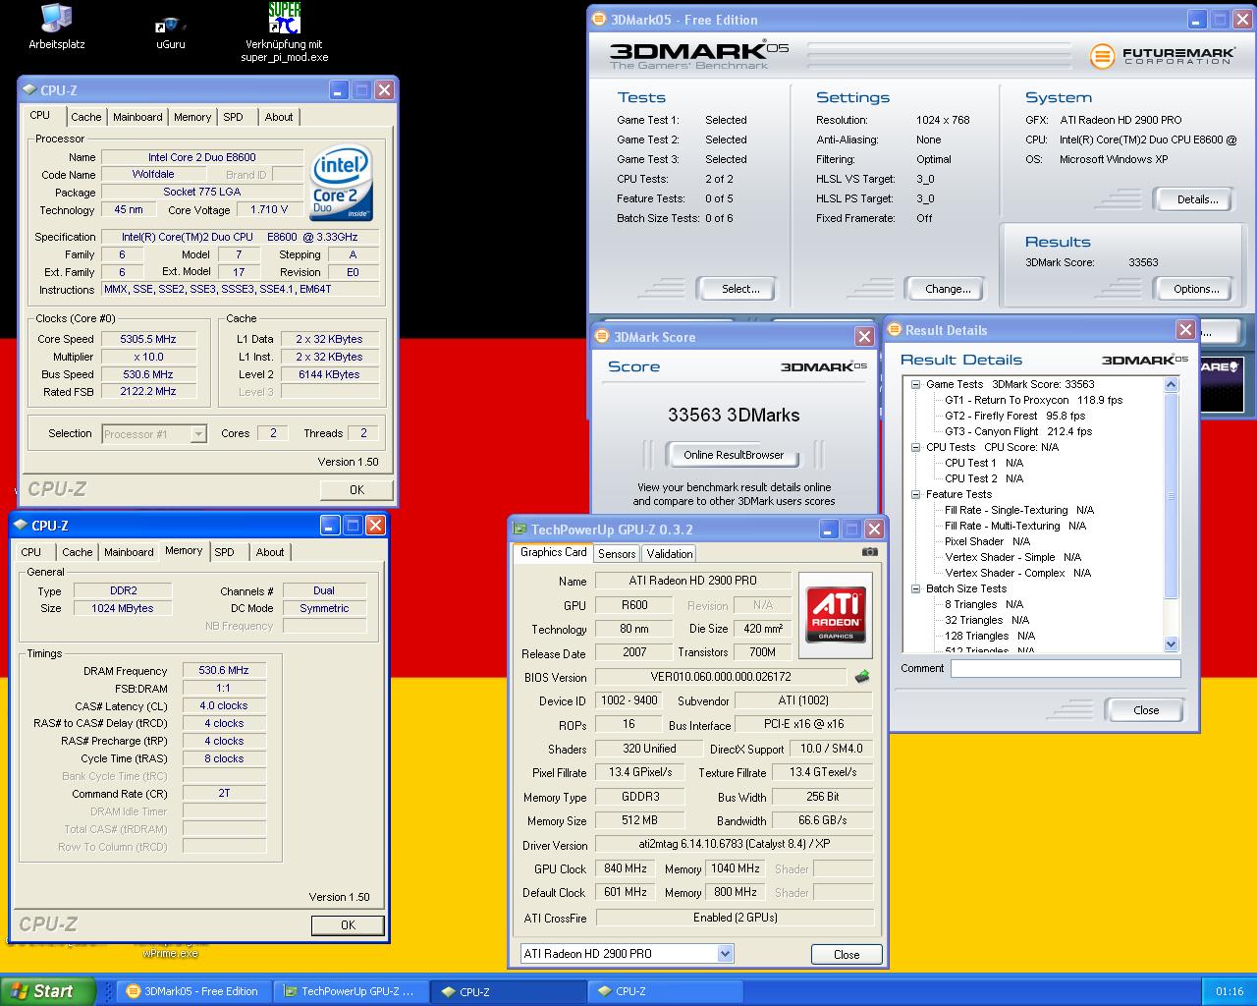The width and height of the screenshot is (1257, 1006).
Task: Open SPD tab in upper CPU-Z
Action: (x=233, y=117)
